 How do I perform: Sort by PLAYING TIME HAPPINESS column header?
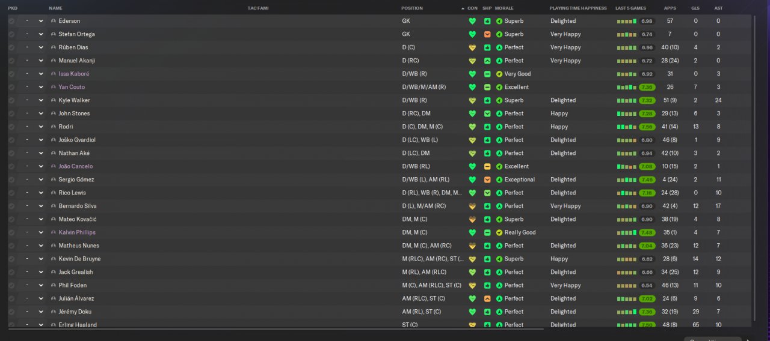point(578,8)
